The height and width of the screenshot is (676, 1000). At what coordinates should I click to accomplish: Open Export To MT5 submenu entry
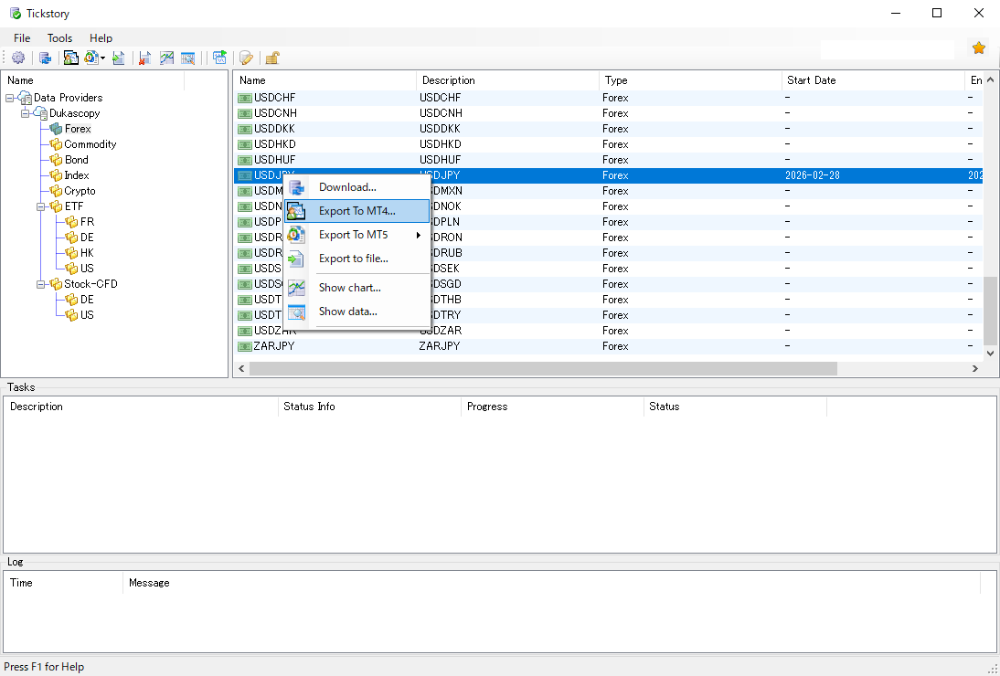(357, 235)
